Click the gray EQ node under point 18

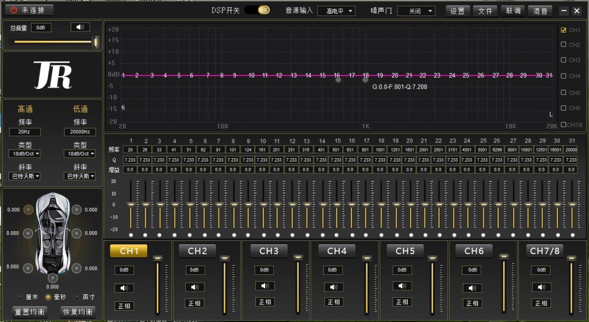pos(365,80)
